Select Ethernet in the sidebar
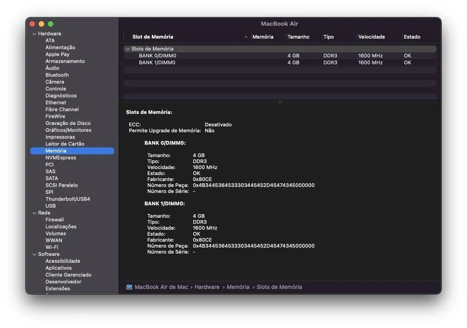Viewport: 467px width, 328px height. [56, 102]
